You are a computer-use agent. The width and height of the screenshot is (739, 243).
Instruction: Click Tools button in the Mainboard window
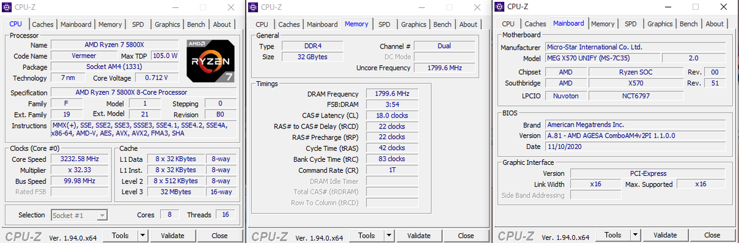tap(613, 234)
